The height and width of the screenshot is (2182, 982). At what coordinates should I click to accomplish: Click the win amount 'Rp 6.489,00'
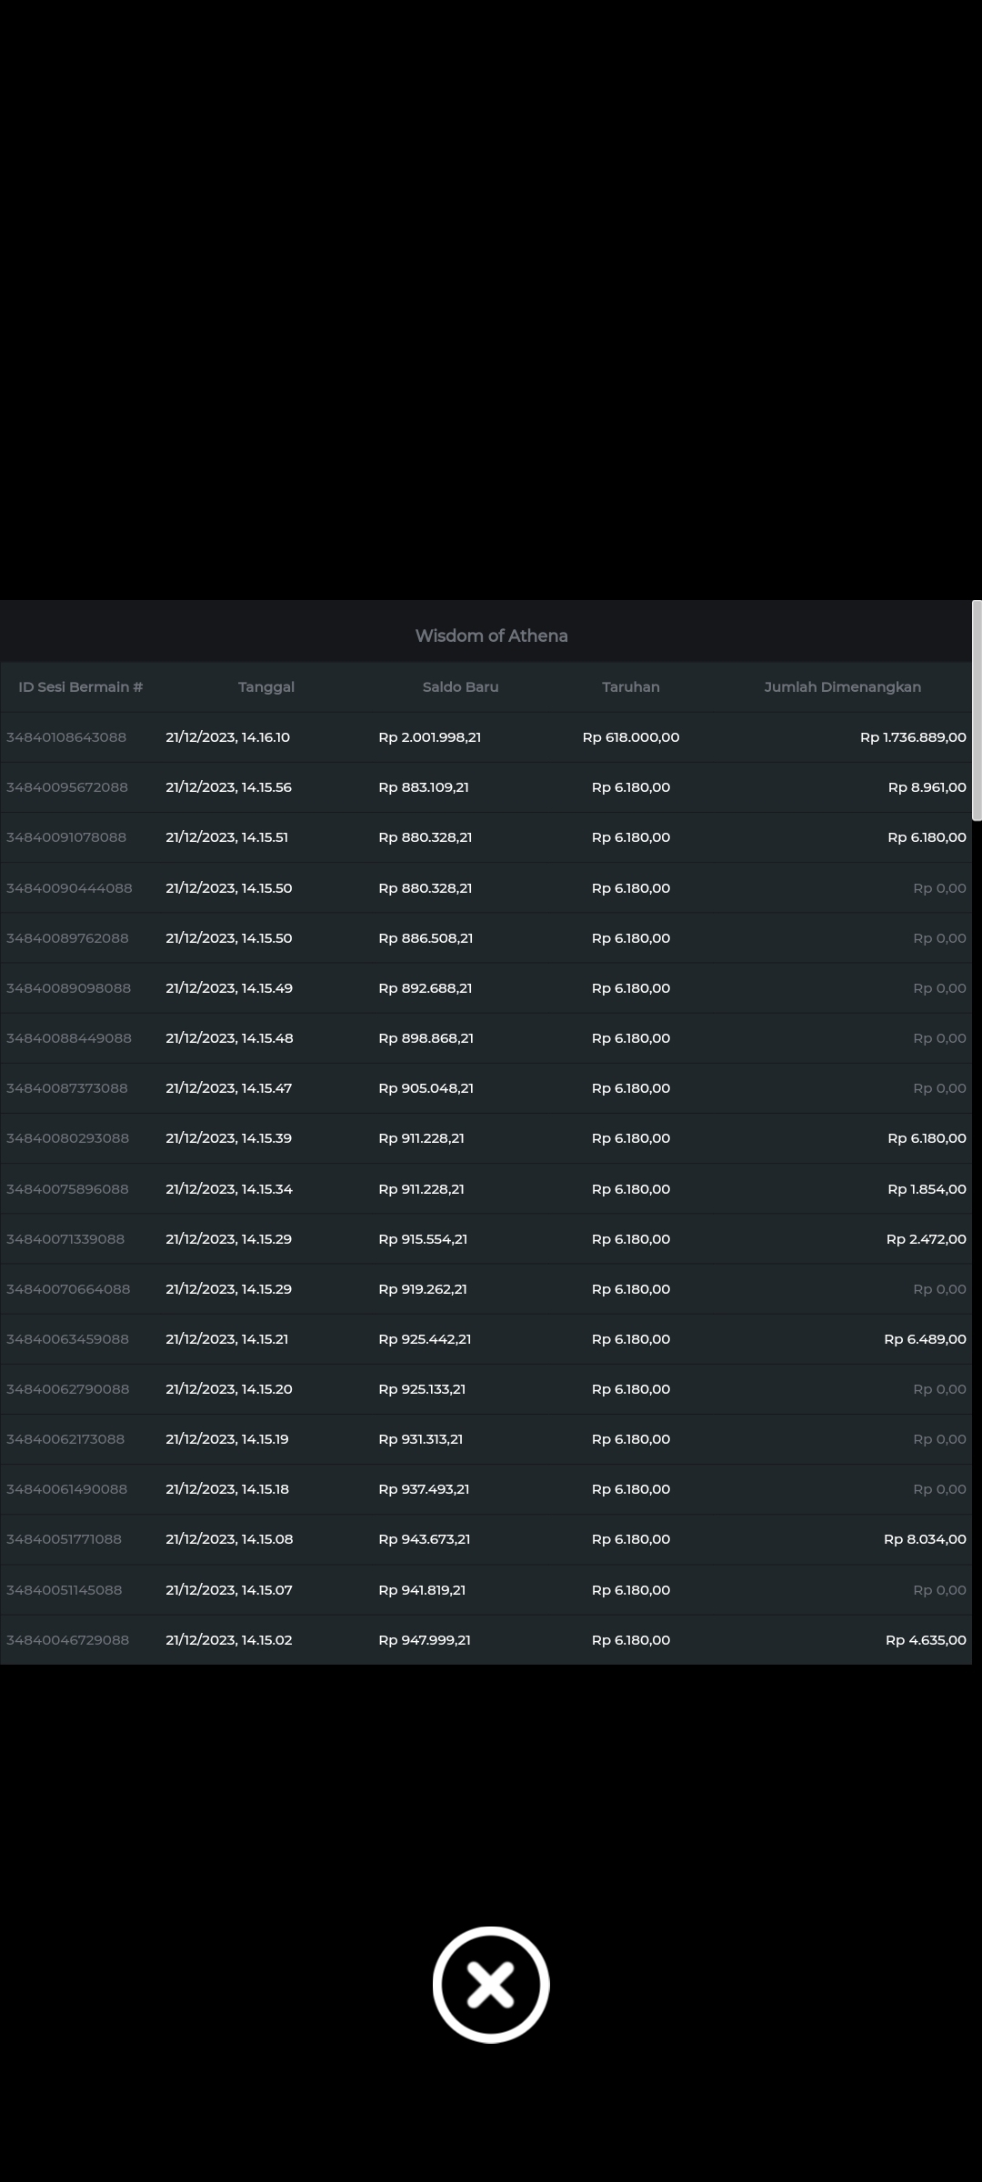pyautogui.click(x=926, y=1339)
